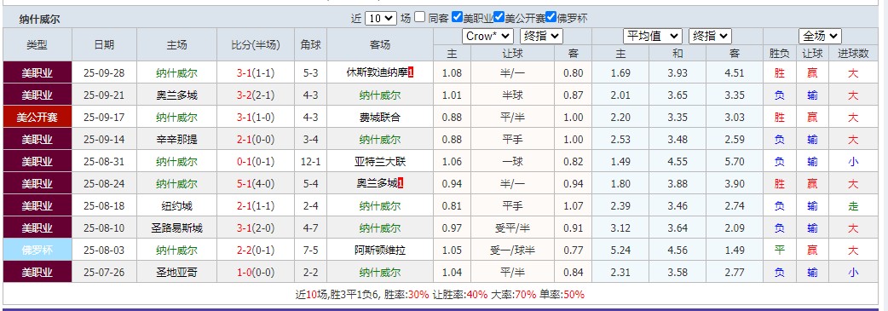888x311 pixels.
Task: Open team 奥兰多城 in 25-09-21 row
Action: pos(177,95)
